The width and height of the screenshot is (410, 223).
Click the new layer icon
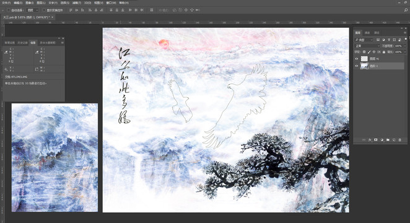point(394,140)
